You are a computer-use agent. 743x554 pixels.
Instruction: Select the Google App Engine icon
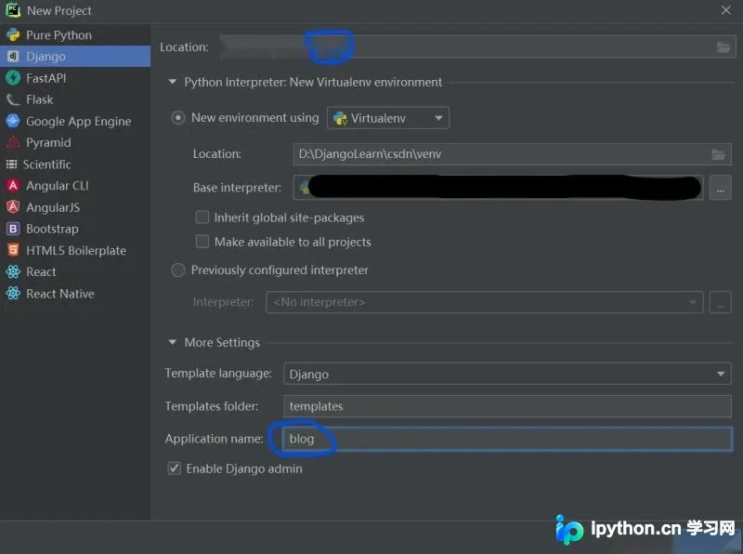13,121
